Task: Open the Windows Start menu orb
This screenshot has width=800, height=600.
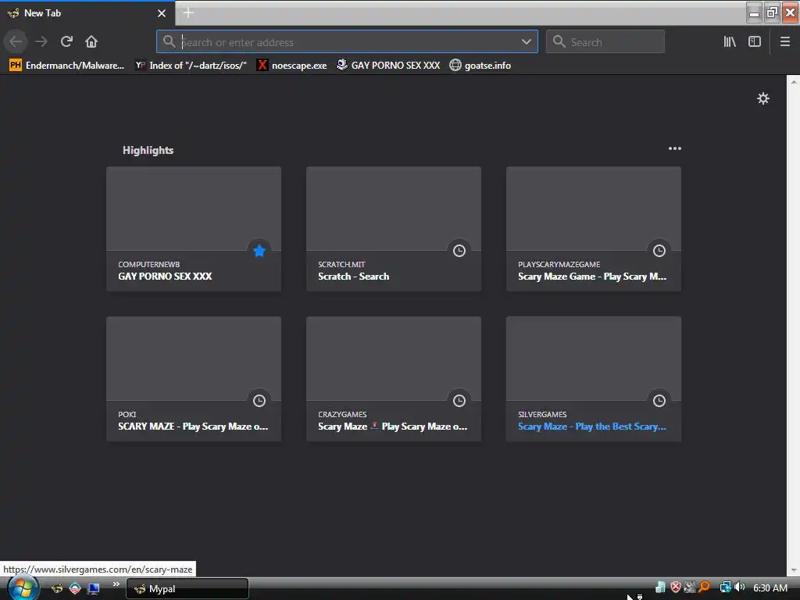Action: coord(23,589)
